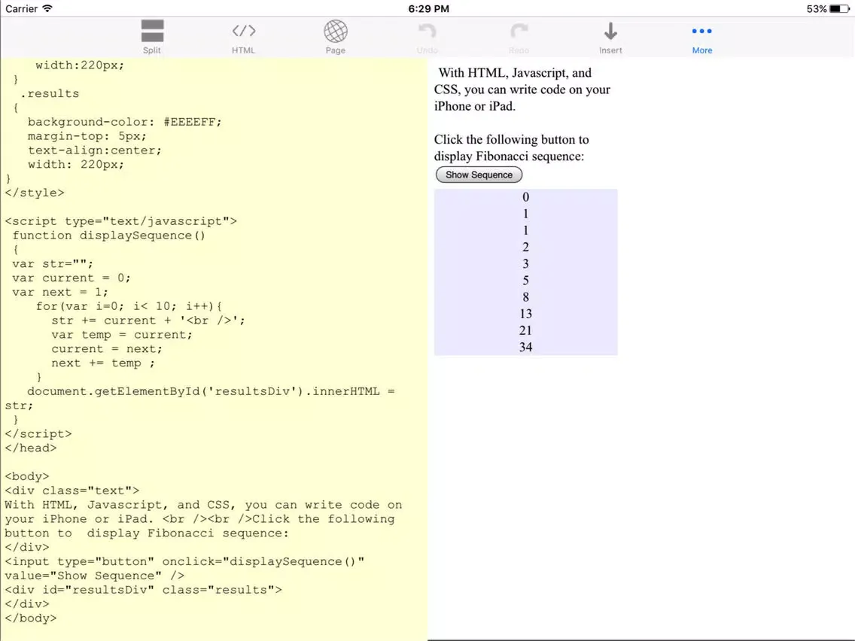Click the '<div class="text">' line
The height and width of the screenshot is (641, 855).
click(x=72, y=491)
